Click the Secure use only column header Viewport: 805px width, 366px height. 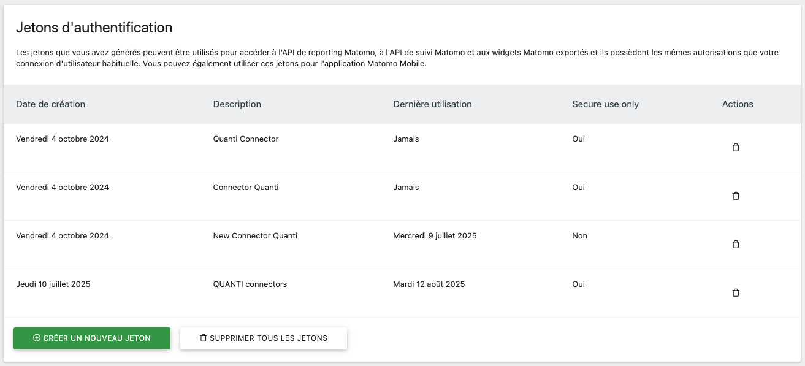tap(605, 104)
